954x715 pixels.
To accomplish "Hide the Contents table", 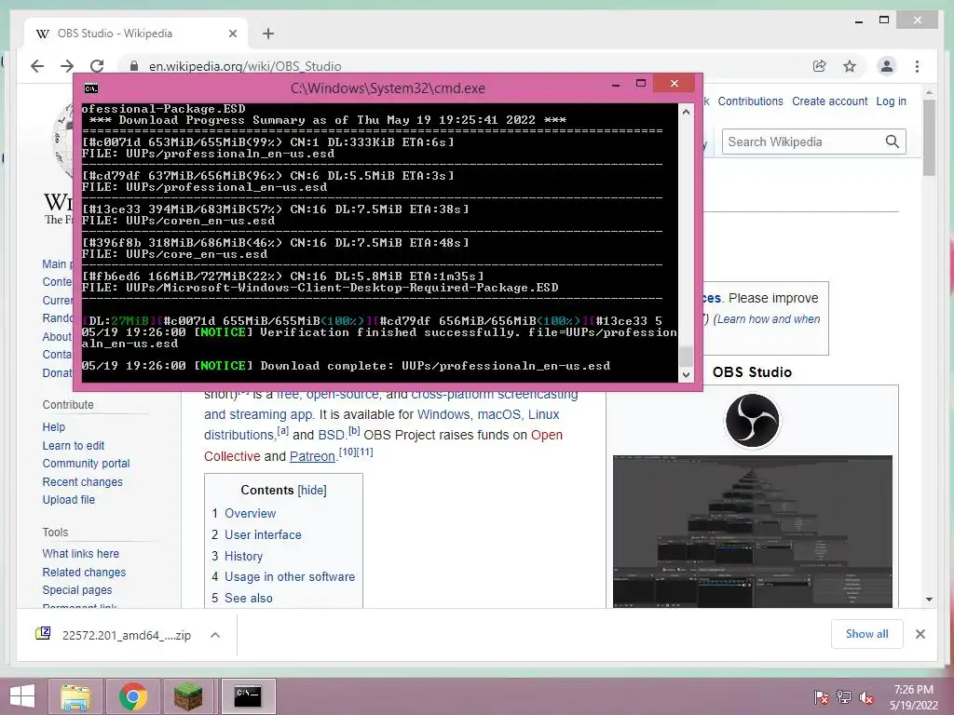I will [312, 490].
